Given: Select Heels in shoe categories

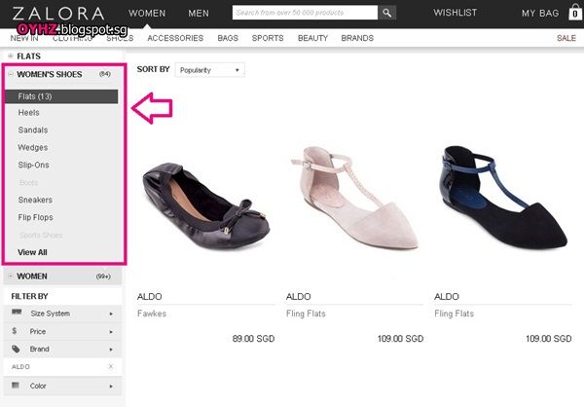Looking at the screenshot, I should tap(28, 113).
